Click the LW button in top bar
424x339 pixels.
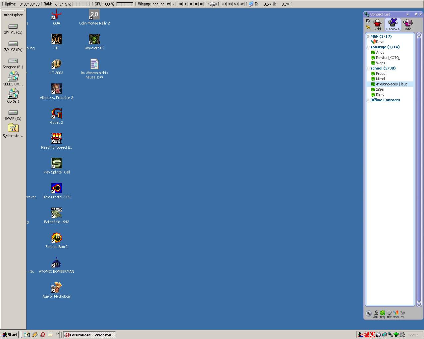tap(242, 4)
